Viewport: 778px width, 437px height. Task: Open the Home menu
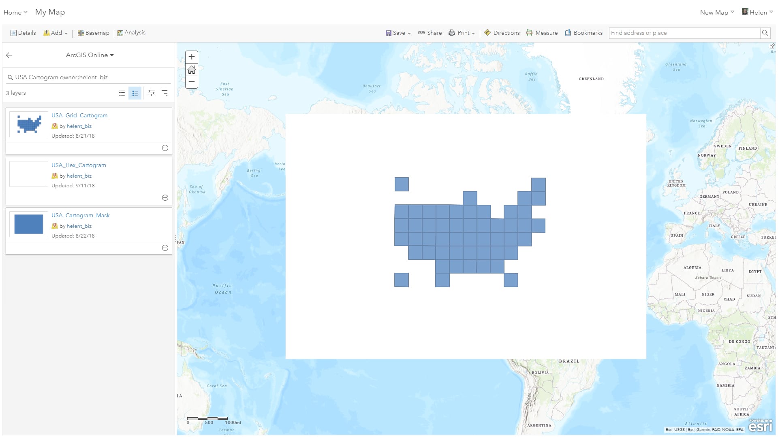coord(15,12)
